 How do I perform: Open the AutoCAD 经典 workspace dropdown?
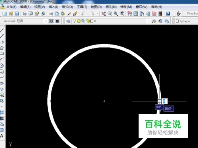[25, 21]
